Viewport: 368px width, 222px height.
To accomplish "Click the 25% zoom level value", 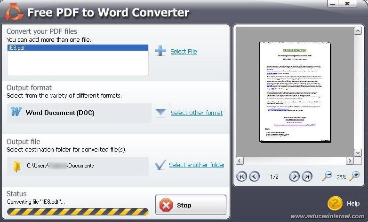I will (341, 177).
